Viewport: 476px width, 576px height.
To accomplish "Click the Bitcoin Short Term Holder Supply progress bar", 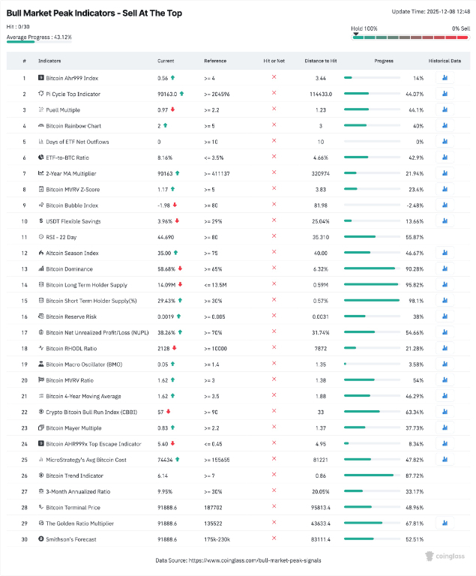I will [x=372, y=301].
